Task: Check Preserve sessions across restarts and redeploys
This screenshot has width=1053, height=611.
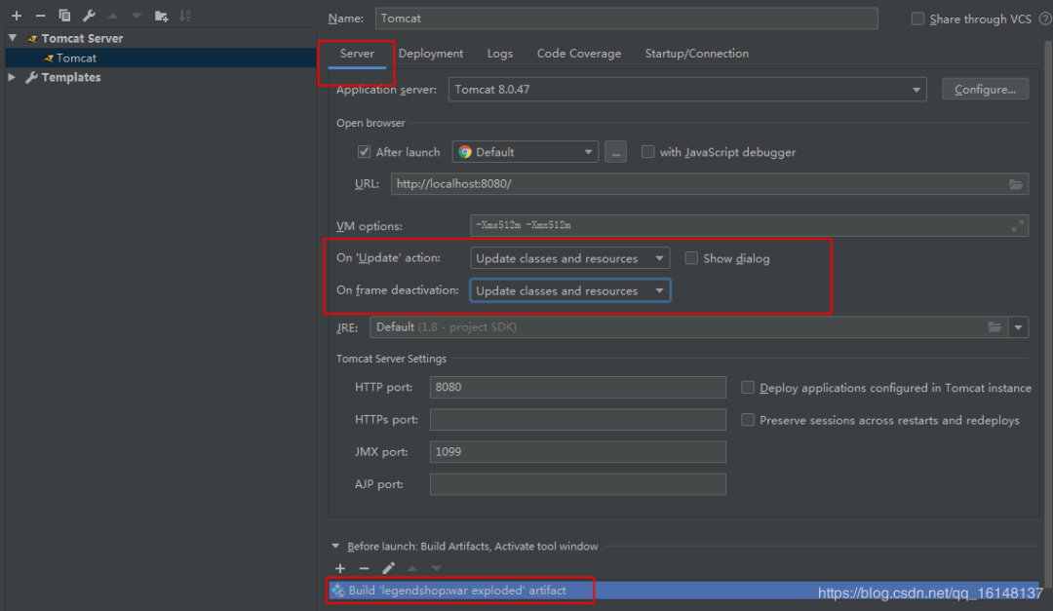Action: click(748, 420)
